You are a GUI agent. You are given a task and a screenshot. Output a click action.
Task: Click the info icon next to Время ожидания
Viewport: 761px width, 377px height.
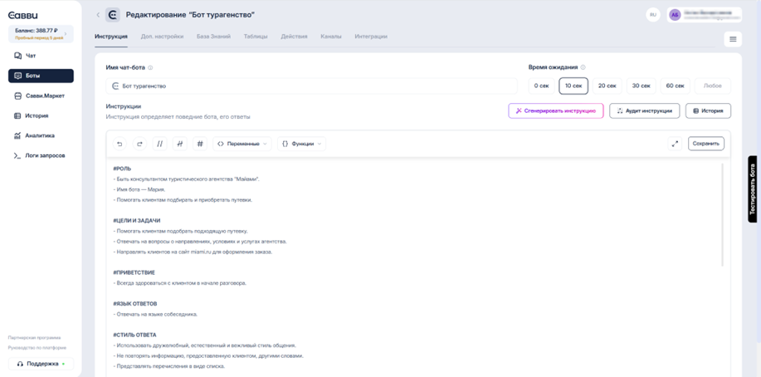point(583,67)
